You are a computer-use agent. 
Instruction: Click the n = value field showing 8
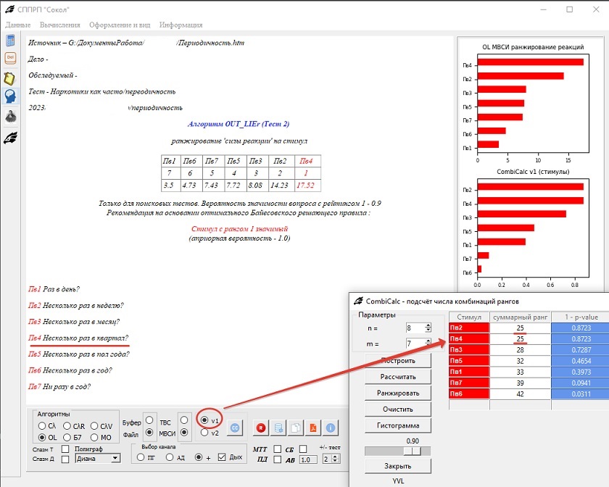(x=415, y=328)
